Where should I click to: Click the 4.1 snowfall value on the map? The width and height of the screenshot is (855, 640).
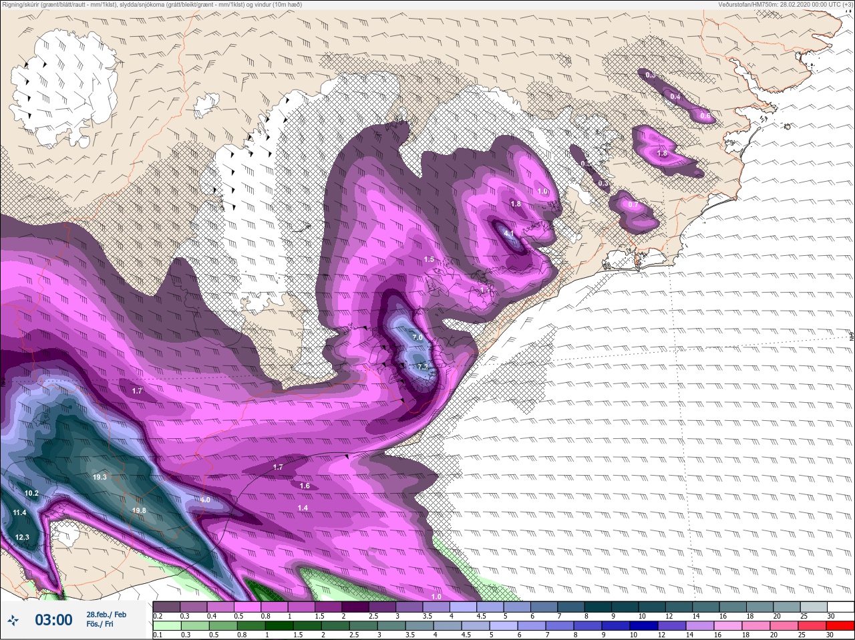coord(509,234)
